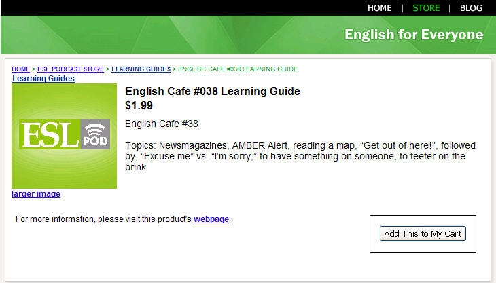Click the Topics description paragraph
496x283 pixels.
(300, 156)
